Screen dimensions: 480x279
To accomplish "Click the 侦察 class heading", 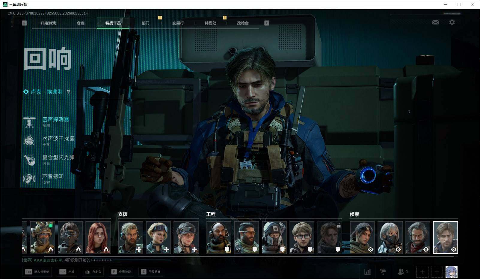I will coord(354,214).
